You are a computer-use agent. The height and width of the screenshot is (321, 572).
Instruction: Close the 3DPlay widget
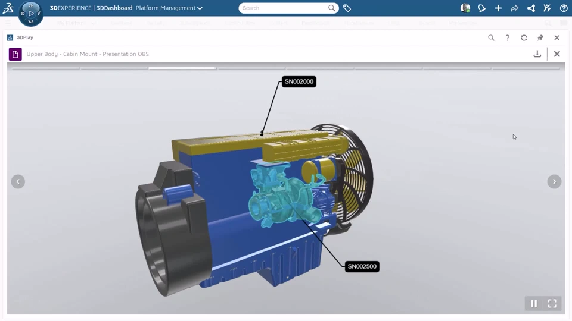tap(557, 37)
